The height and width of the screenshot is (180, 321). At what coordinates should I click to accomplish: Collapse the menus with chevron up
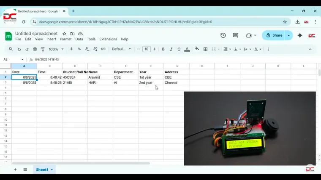pos(310,49)
